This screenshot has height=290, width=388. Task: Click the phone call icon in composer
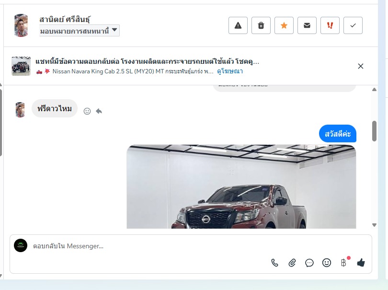click(274, 263)
